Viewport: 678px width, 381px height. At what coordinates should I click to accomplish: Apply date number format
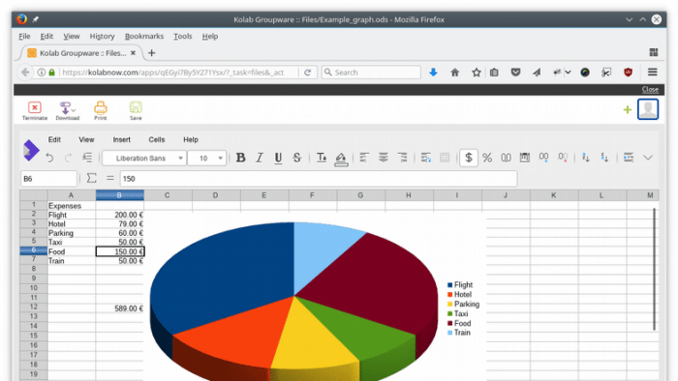[x=525, y=158]
